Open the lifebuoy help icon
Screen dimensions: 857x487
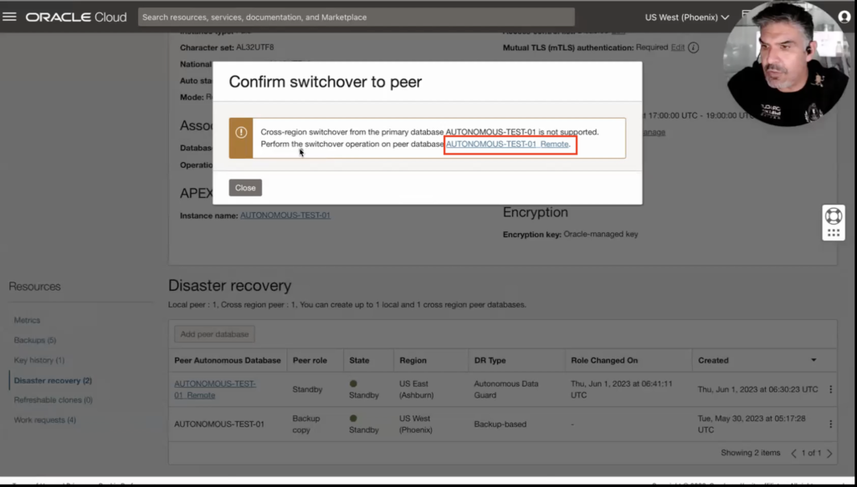tap(834, 216)
